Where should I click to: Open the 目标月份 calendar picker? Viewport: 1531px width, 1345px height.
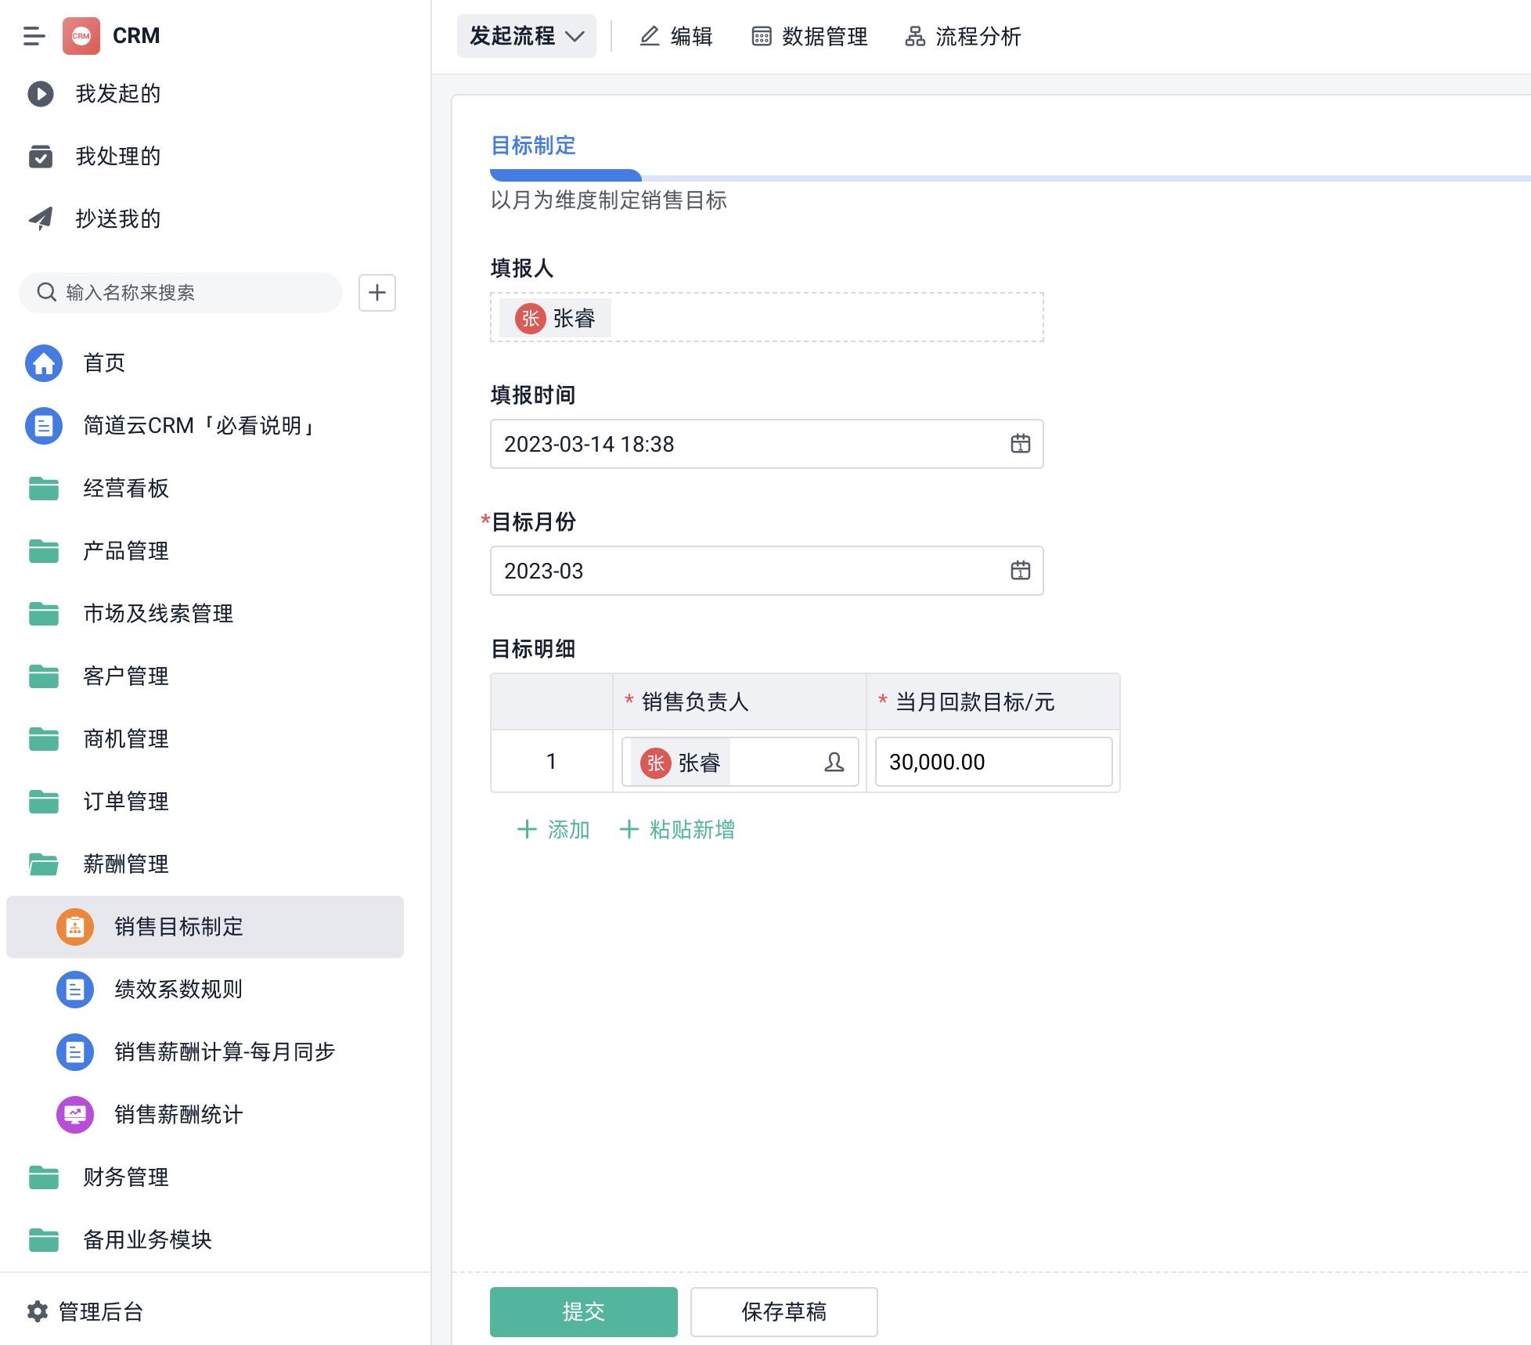pos(1020,571)
